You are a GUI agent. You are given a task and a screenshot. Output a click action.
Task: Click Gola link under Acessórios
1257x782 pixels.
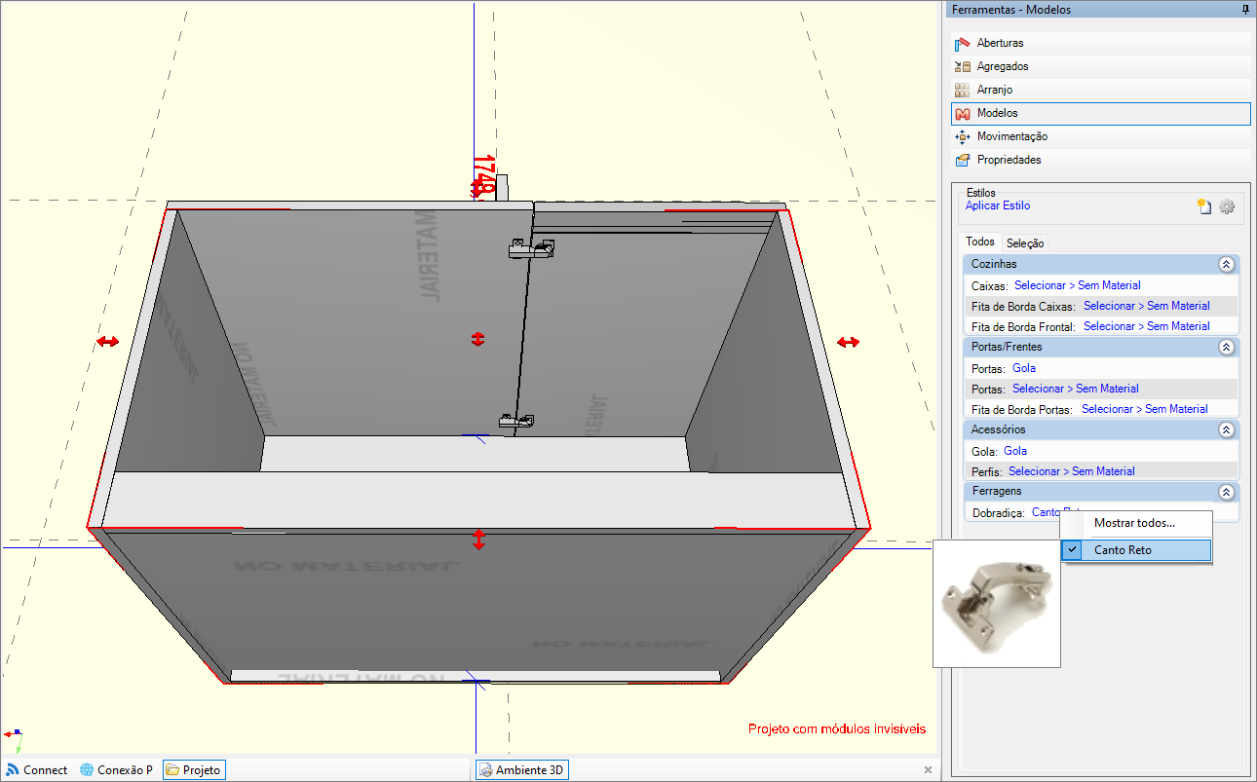1015,451
